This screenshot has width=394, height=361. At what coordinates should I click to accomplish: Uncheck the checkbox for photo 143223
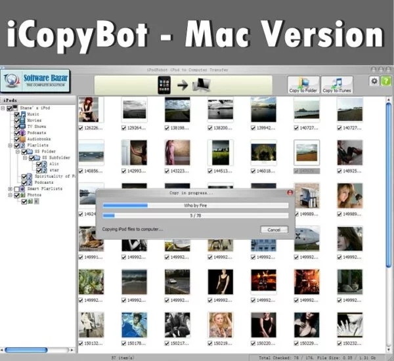pyautogui.click(x=167, y=171)
